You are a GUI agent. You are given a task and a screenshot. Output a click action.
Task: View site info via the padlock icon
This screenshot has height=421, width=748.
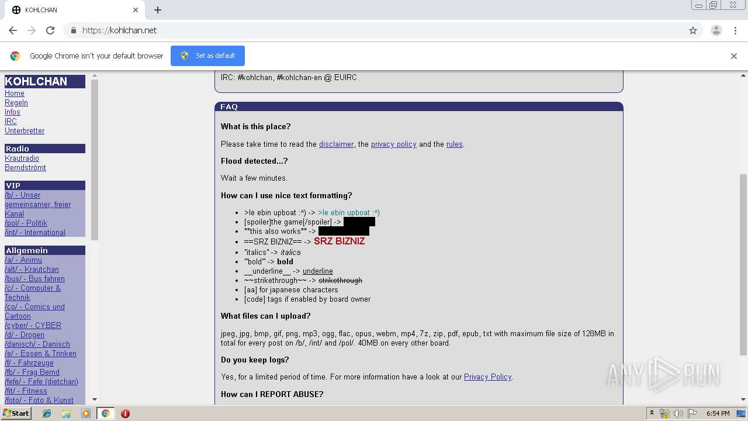click(73, 30)
